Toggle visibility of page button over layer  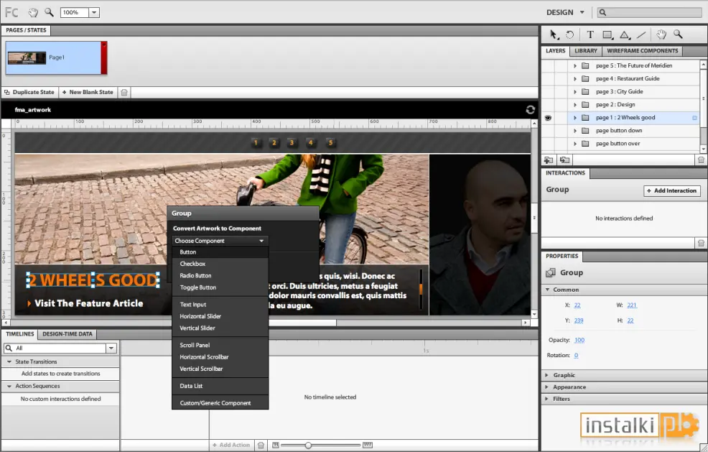click(x=548, y=144)
